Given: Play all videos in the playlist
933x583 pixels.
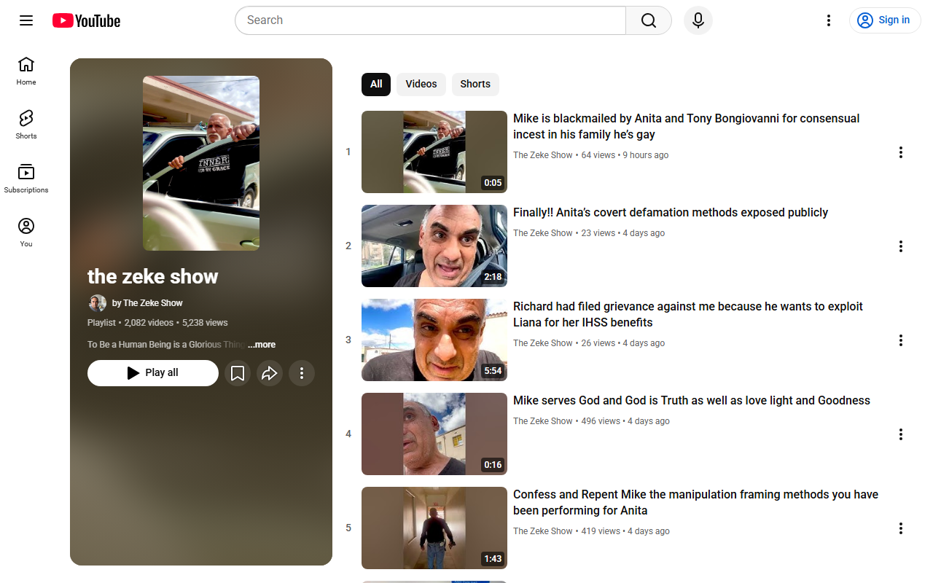Looking at the screenshot, I should coord(153,373).
